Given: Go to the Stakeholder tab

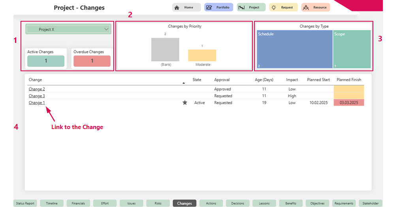Looking at the screenshot, I should [x=371, y=203].
